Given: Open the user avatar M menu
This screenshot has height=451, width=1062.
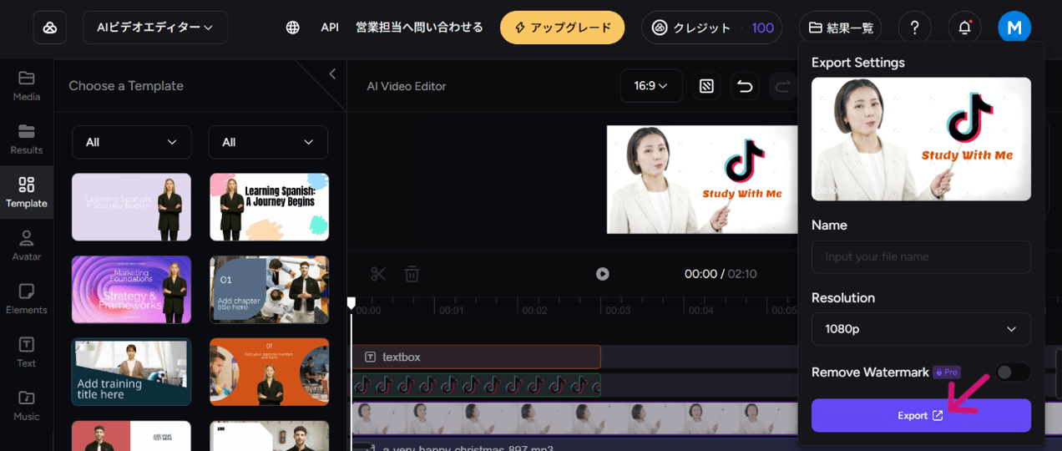Looking at the screenshot, I should pyautogui.click(x=1014, y=28).
